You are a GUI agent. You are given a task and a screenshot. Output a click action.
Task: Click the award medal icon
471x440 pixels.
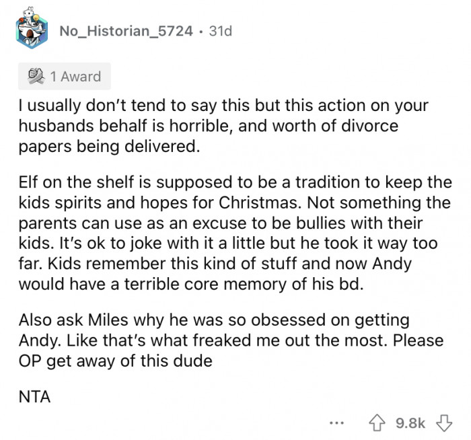(32, 77)
